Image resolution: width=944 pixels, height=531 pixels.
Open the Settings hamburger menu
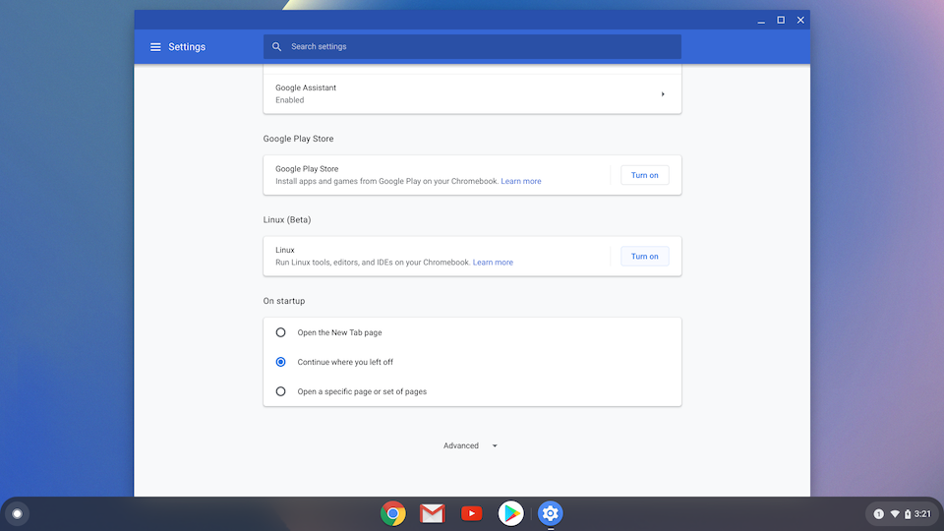click(155, 47)
